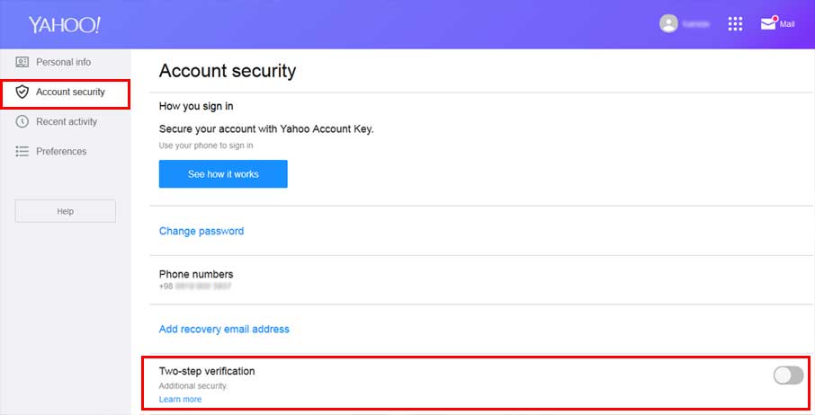
Task: Open the profile avatar icon
Action: [x=668, y=23]
